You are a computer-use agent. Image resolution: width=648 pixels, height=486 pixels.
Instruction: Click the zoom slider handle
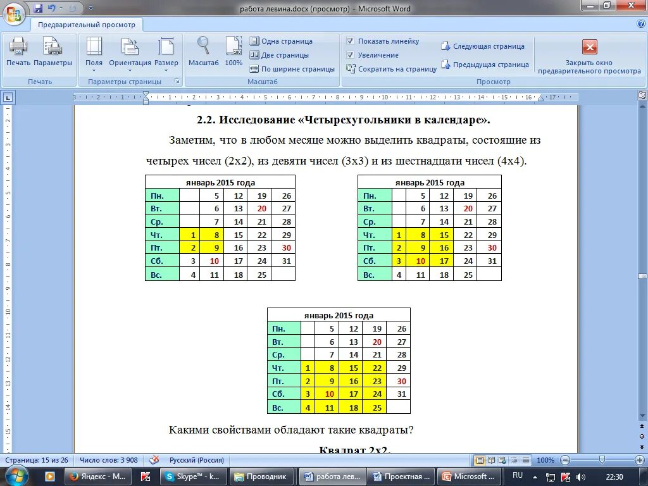pyautogui.click(x=602, y=459)
